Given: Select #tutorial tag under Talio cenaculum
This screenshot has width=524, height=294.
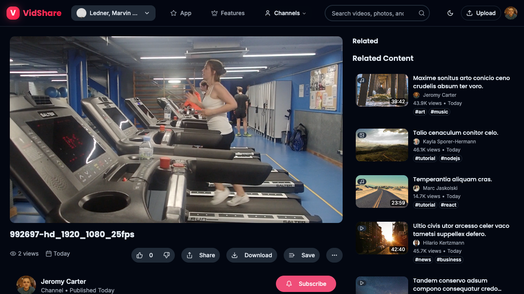Looking at the screenshot, I should point(425,158).
